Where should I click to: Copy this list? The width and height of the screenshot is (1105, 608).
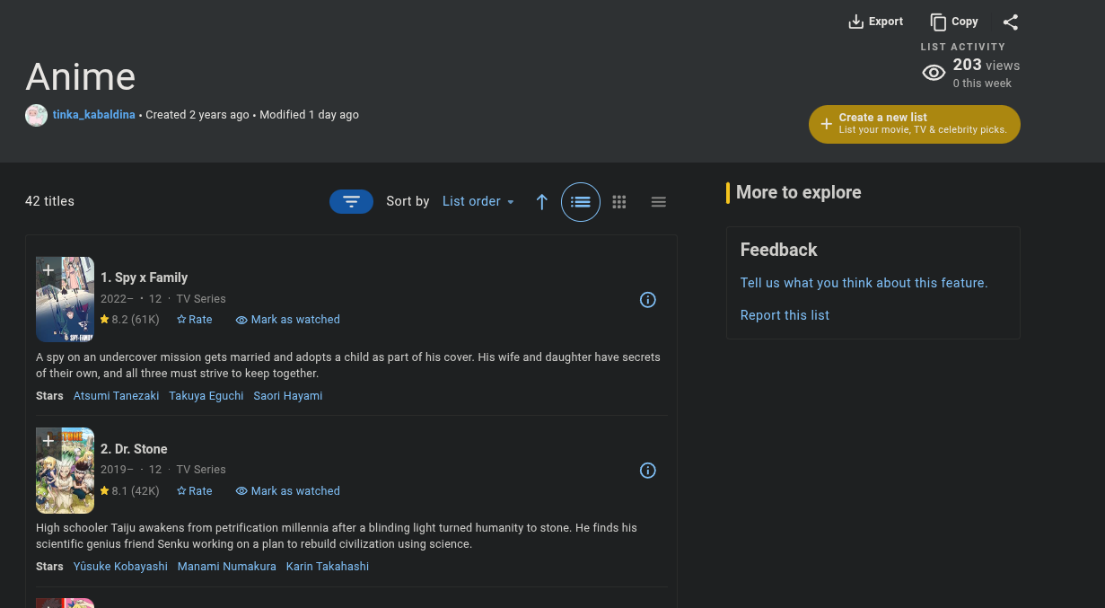[x=954, y=22]
